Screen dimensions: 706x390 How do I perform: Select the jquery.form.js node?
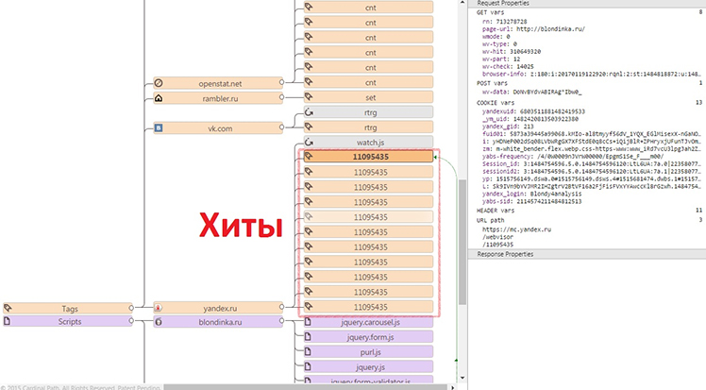368,337
